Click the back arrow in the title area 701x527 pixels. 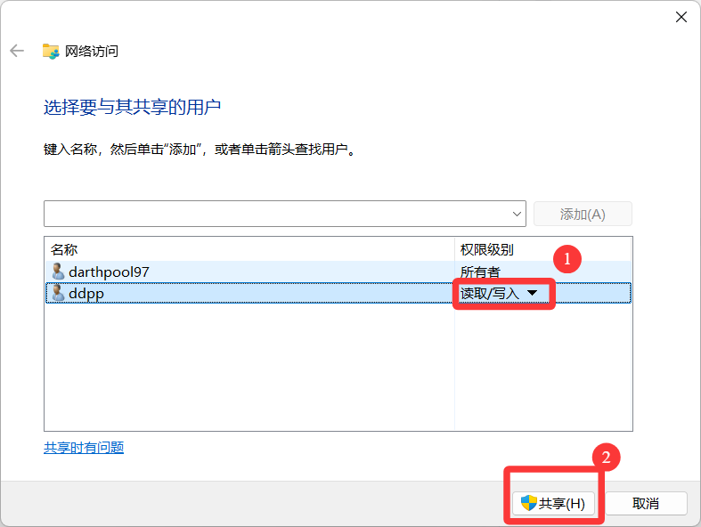point(17,51)
